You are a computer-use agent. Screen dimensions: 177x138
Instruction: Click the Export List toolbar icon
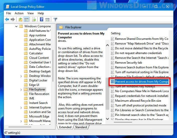(x=34, y=19)
